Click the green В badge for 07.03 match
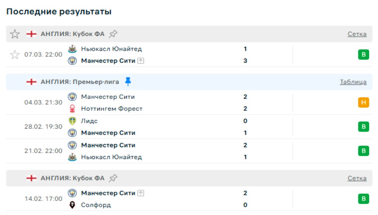The height and width of the screenshot is (215, 378). pos(364,55)
